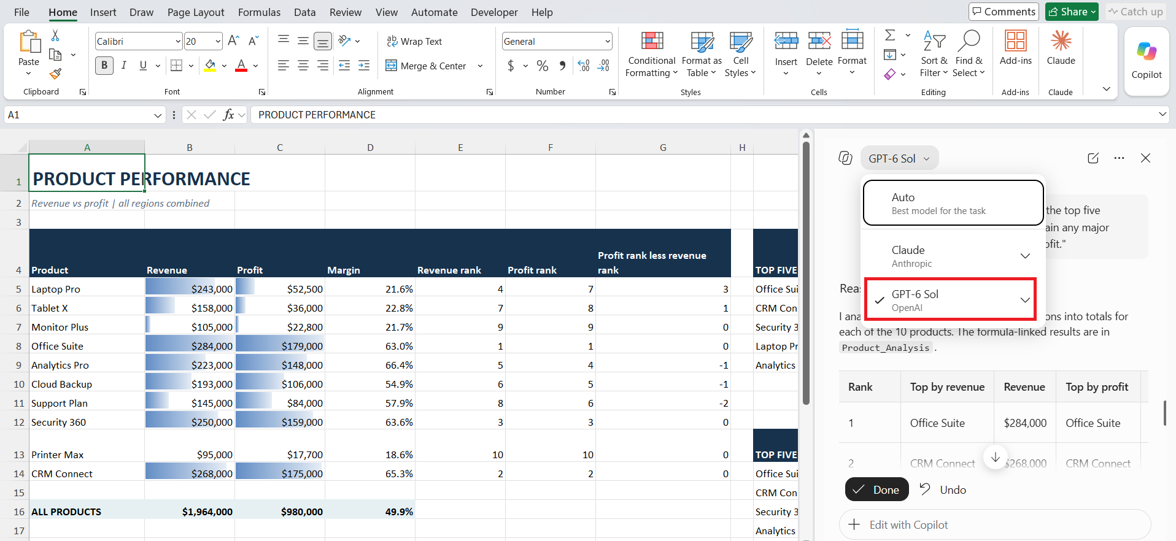1176x541 pixels.
Task: Open the Page Layout ribbon tab
Action: (196, 12)
